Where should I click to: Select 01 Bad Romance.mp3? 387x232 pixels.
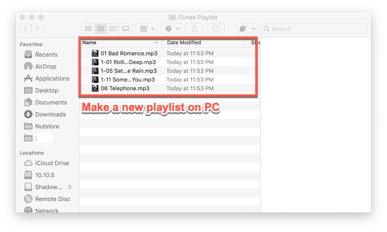coord(129,53)
